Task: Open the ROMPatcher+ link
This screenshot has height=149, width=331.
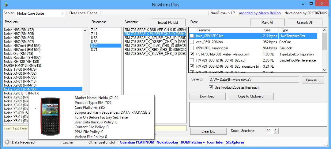Action: [193, 142]
